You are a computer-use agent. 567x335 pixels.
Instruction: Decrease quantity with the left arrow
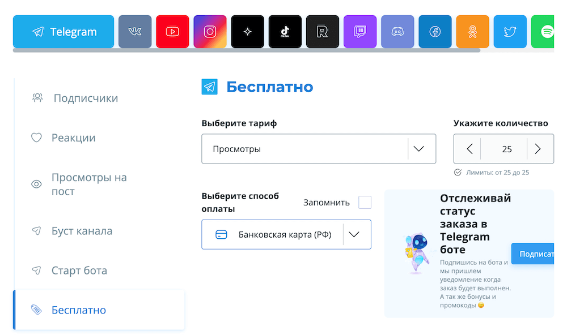click(x=469, y=149)
